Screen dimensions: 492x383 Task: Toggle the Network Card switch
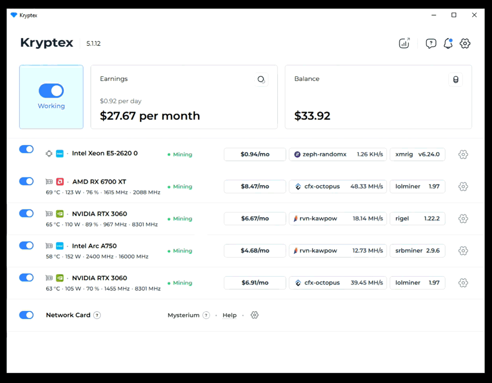pos(26,315)
